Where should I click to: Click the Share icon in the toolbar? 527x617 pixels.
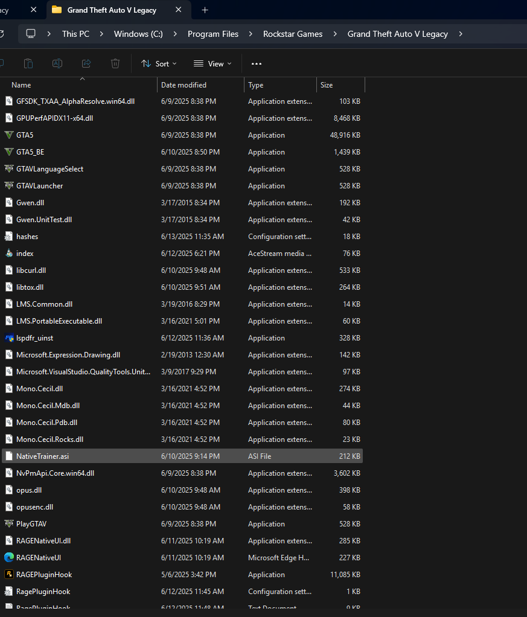pyautogui.click(x=86, y=63)
